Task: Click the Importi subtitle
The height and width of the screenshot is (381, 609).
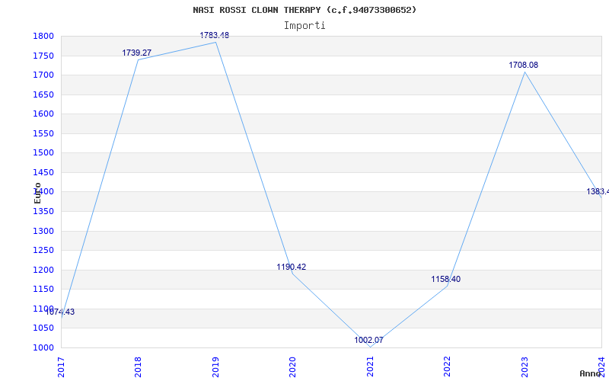Action: pos(304,26)
